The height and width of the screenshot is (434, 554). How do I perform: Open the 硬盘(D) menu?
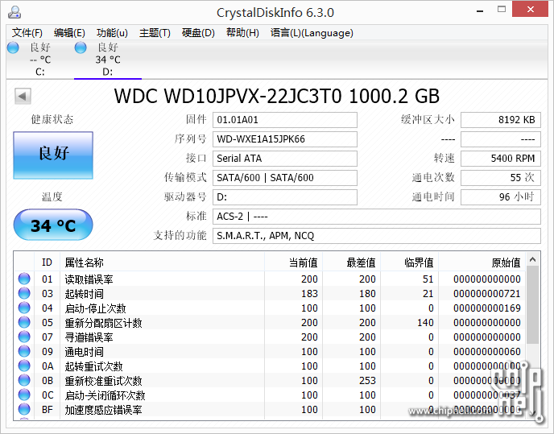point(198,33)
